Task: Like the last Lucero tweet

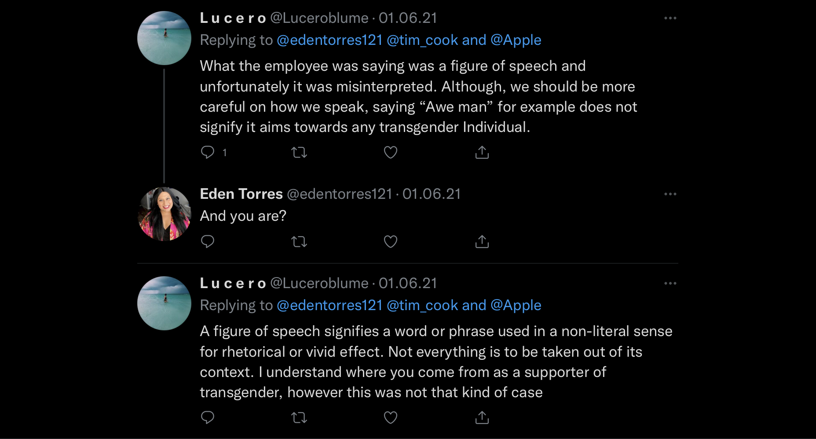Action: pos(391,417)
